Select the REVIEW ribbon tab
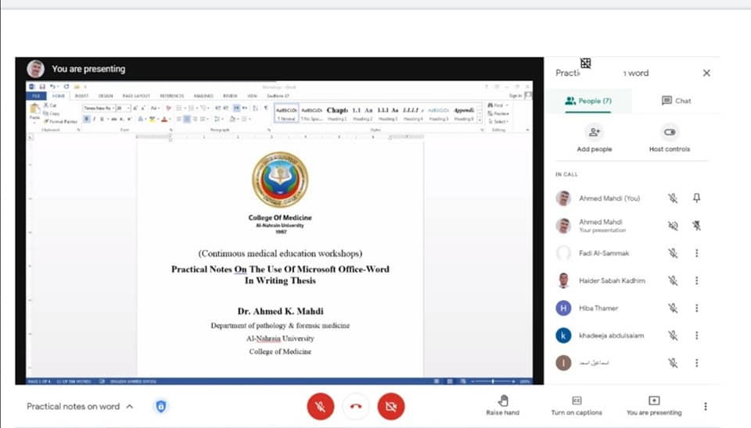The image size is (751, 428). [x=230, y=96]
